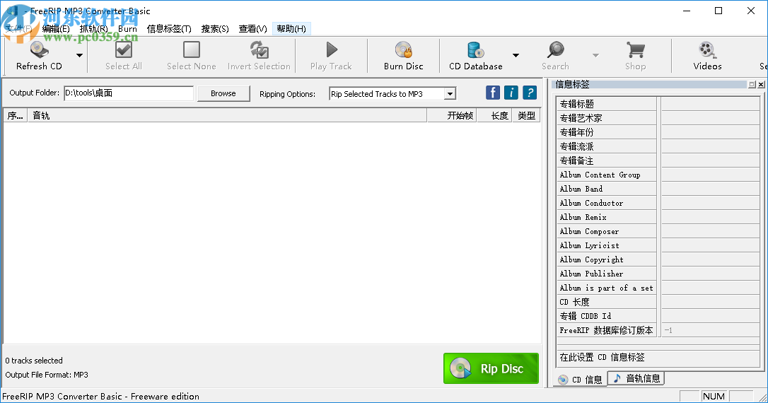Select the 专辑 CDDB Id row
768x403 pixels.
tap(658, 316)
